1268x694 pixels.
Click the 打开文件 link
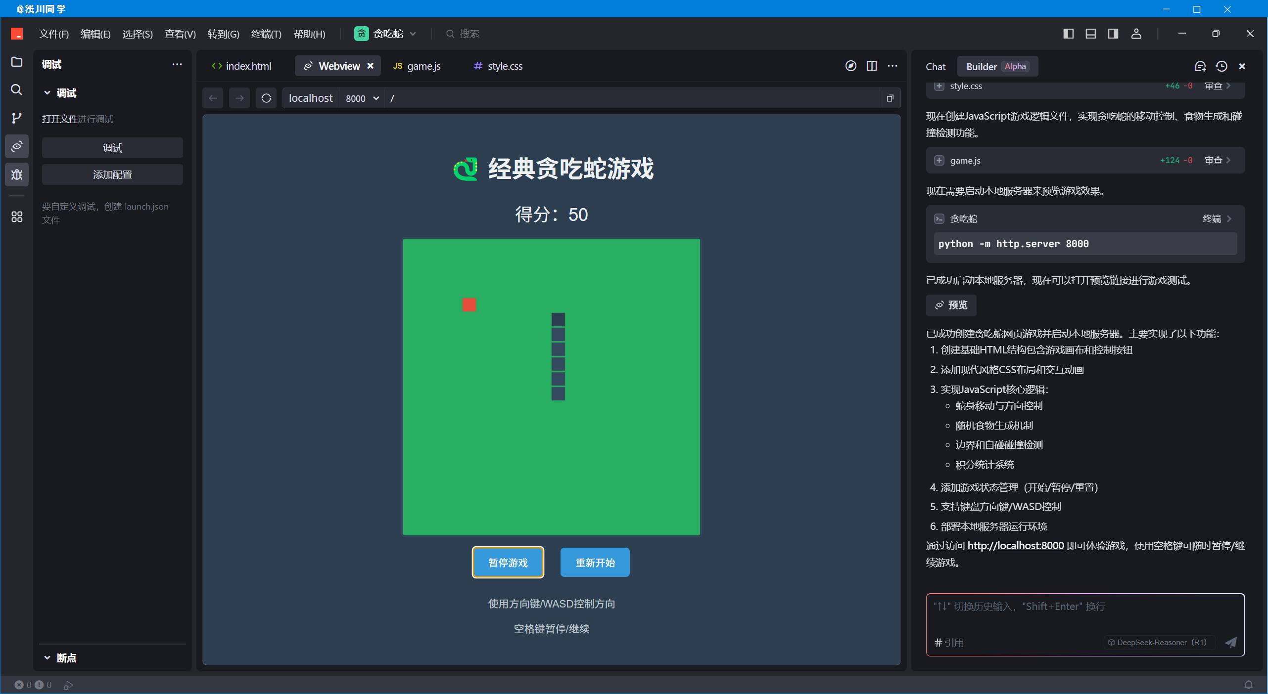[x=60, y=119]
